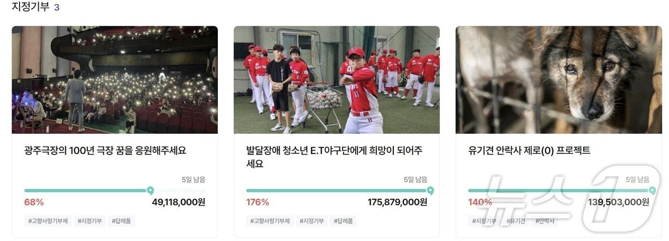
Task: Open the caged dog photo
Action: [559, 80]
